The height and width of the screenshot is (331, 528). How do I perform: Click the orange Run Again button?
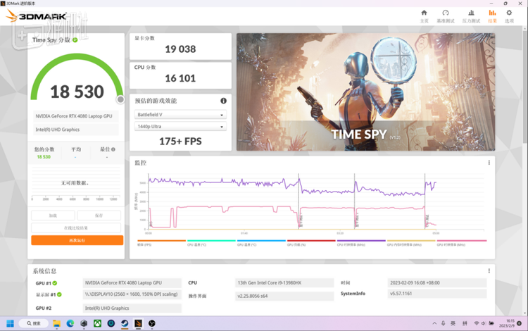point(77,240)
